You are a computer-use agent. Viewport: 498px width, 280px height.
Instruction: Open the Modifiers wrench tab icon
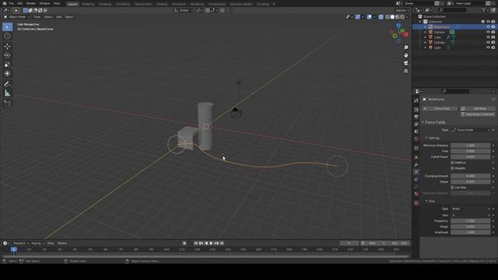click(416, 165)
